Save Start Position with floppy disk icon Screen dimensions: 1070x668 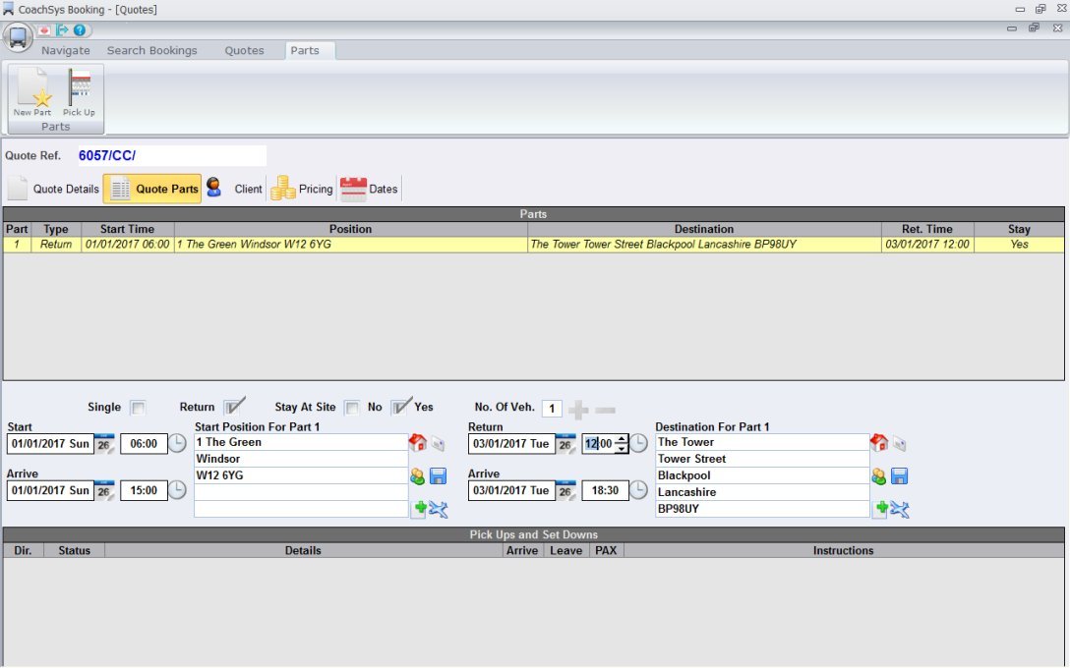(x=438, y=475)
